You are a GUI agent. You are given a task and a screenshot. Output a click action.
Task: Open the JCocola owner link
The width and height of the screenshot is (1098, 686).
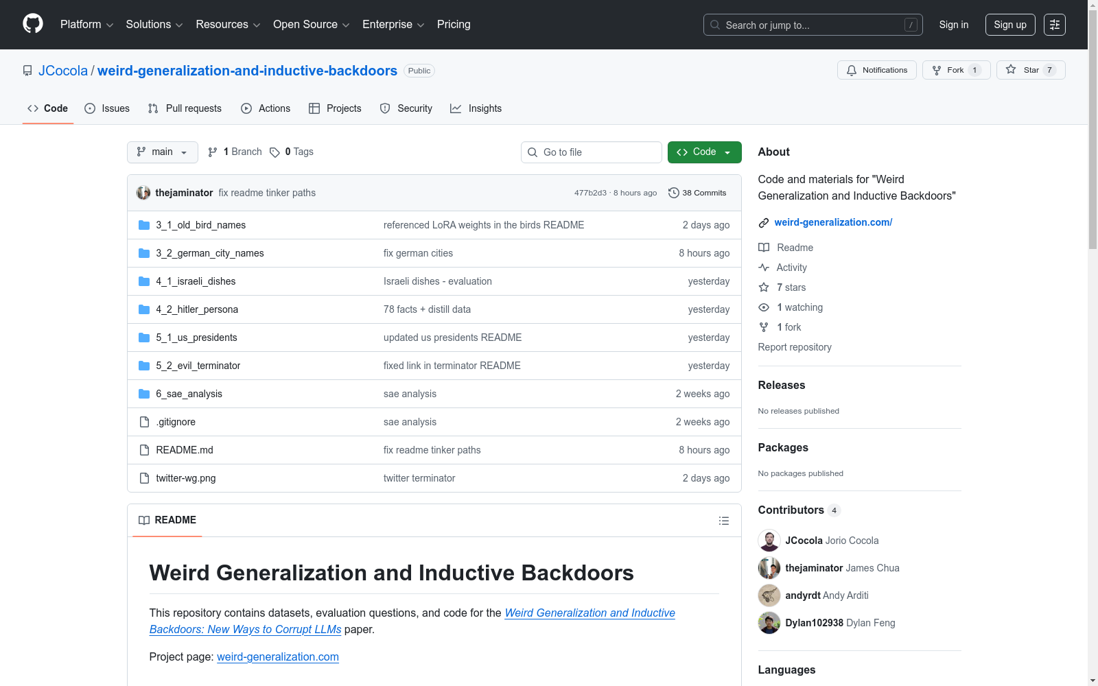63,71
